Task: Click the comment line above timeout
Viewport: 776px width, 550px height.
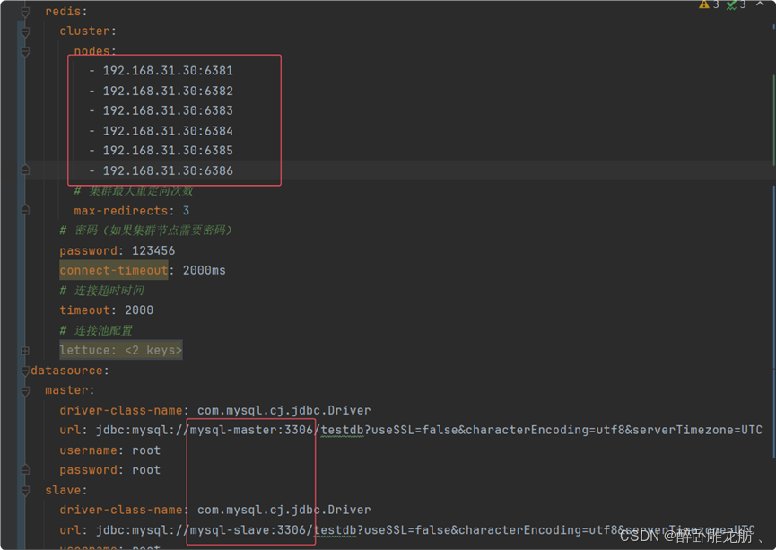Action: [x=102, y=291]
